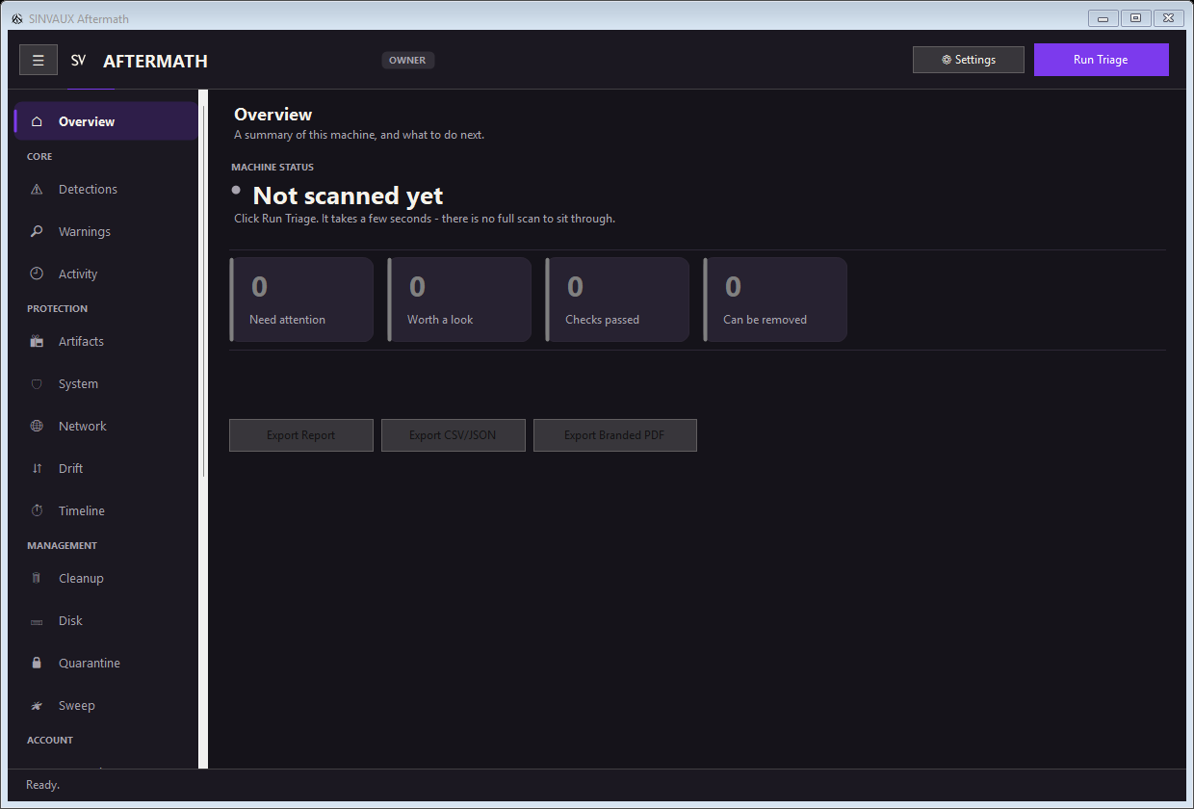Click the Need attention card
This screenshot has height=809, width=1194.
[301, 300]
